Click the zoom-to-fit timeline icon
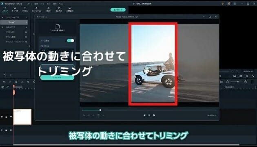Screen dimensions: 257x147 point(222,82)
